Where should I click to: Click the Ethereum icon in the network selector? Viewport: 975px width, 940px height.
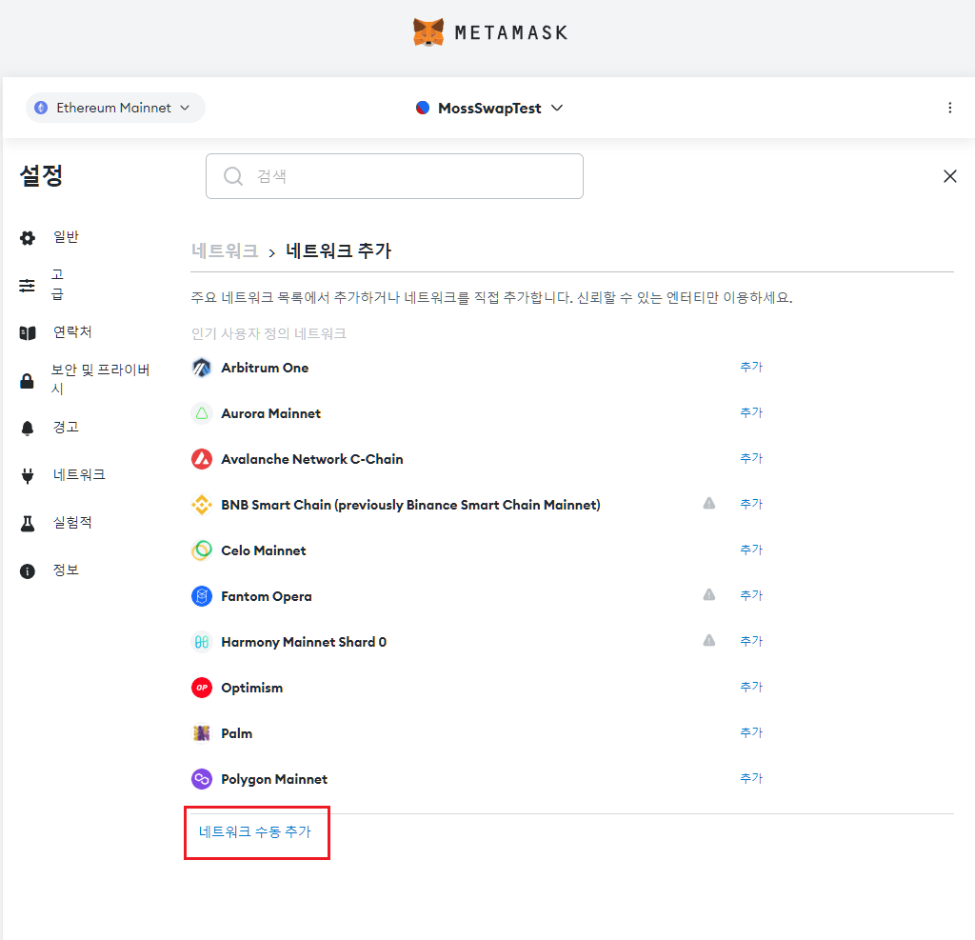41,108
